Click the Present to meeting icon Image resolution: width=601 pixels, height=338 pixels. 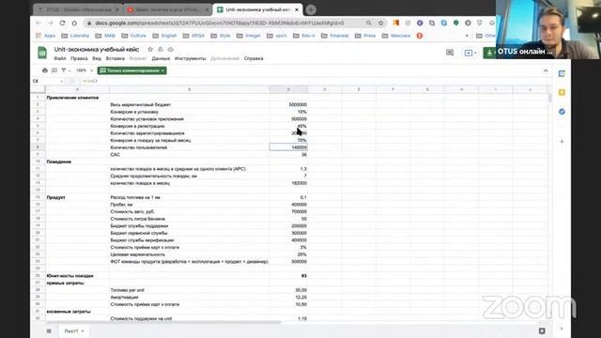(x=469, y=53)
